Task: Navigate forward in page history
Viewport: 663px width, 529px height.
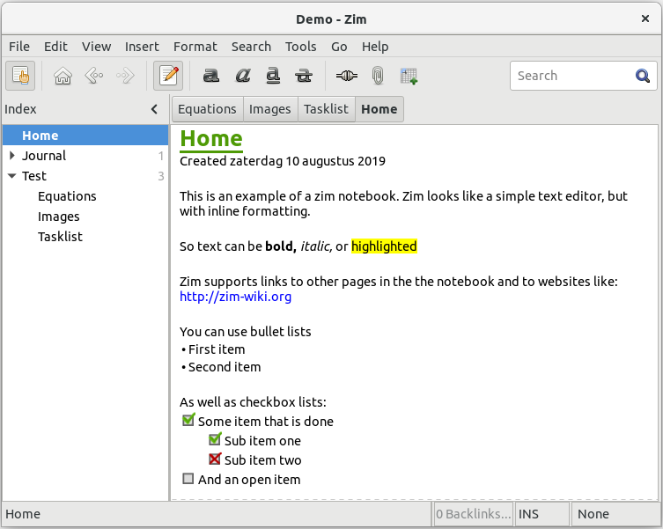Action: 125,76
